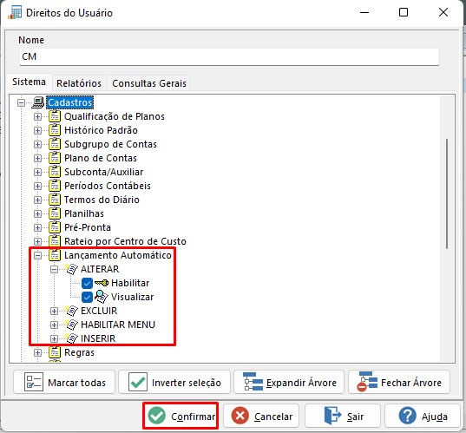
Task: Click the Qualificação de Planos notepad icon
Action: [x=55, y=116]
